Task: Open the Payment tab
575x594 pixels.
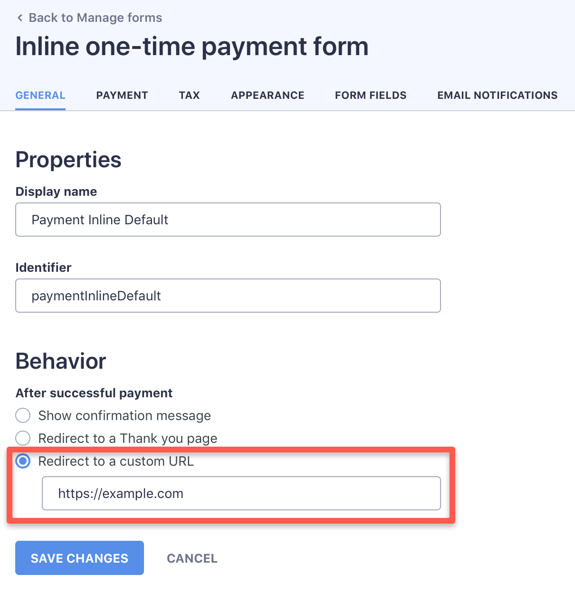Action: point(122,96)
